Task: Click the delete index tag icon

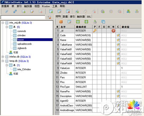Action: (94, 11)
